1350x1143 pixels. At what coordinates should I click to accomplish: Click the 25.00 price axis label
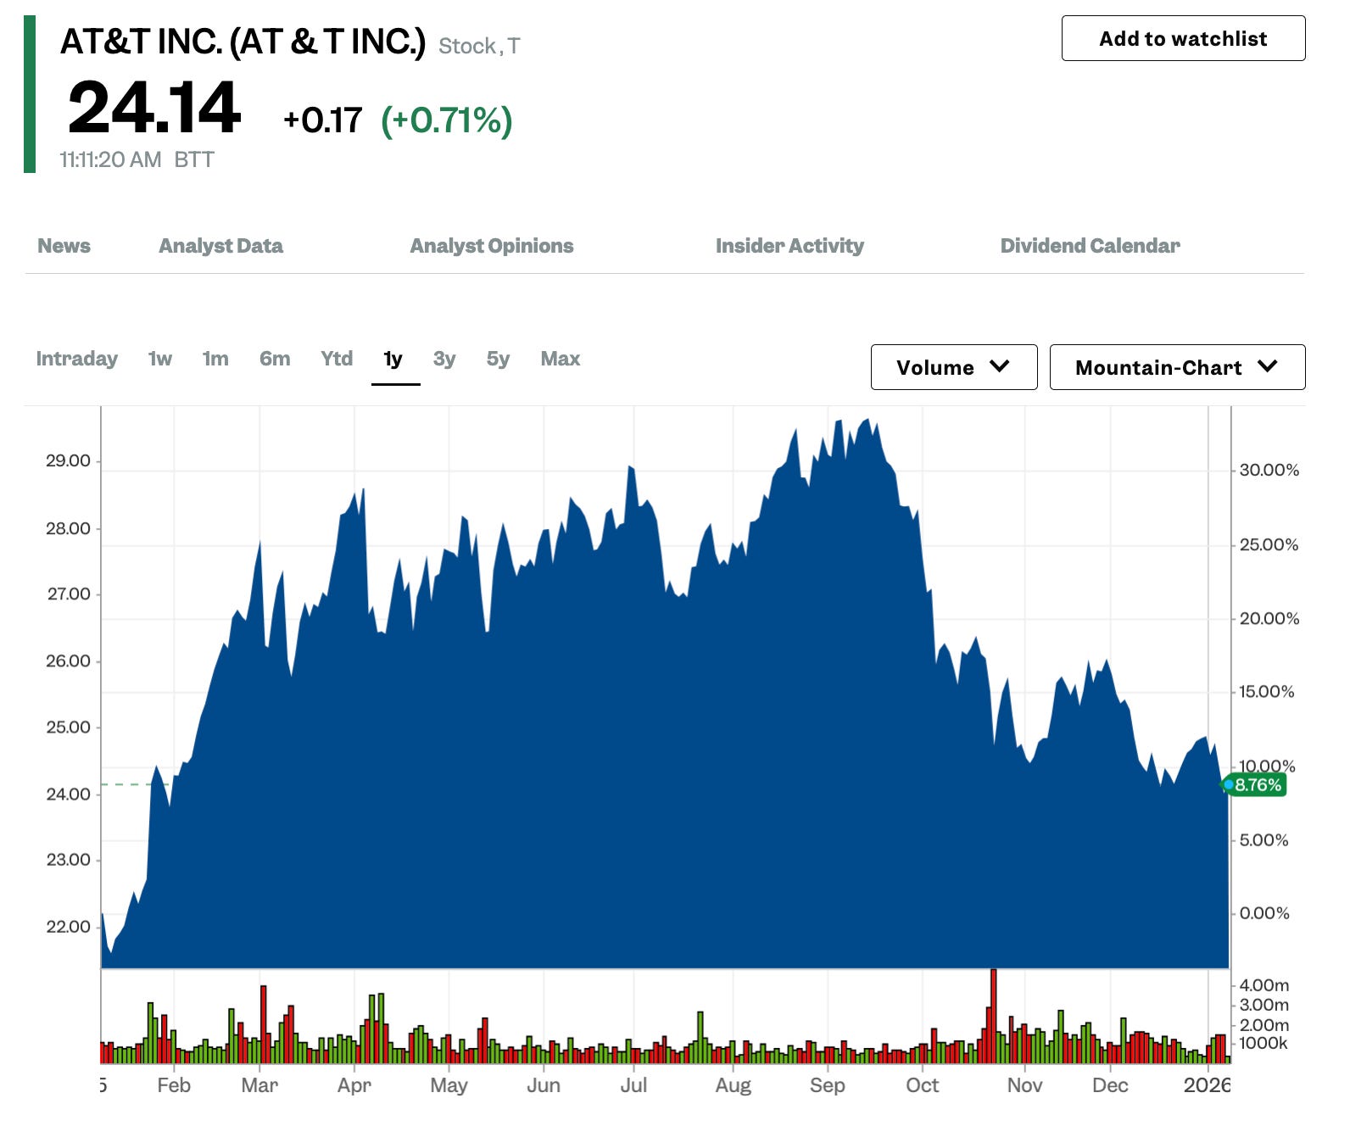(x=68, y=727)
